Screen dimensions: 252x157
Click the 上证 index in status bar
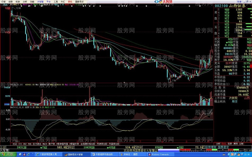coord(3,147)
